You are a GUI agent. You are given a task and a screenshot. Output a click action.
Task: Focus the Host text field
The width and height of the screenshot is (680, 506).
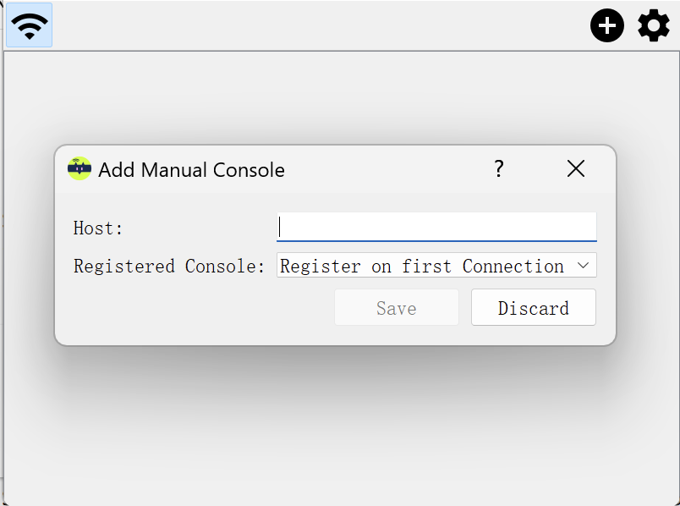point(436,228)
